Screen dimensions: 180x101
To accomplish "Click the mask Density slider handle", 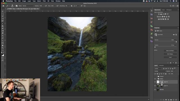I will [176, 42].
